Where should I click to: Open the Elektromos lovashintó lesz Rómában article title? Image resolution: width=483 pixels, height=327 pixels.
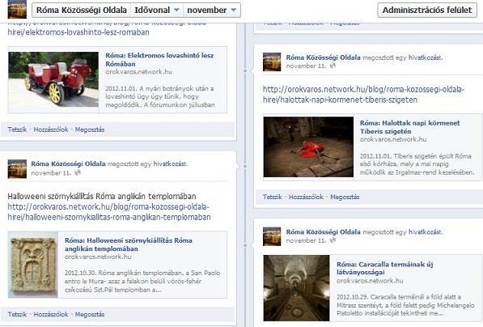pyautogui.click(x=159, y=59)
